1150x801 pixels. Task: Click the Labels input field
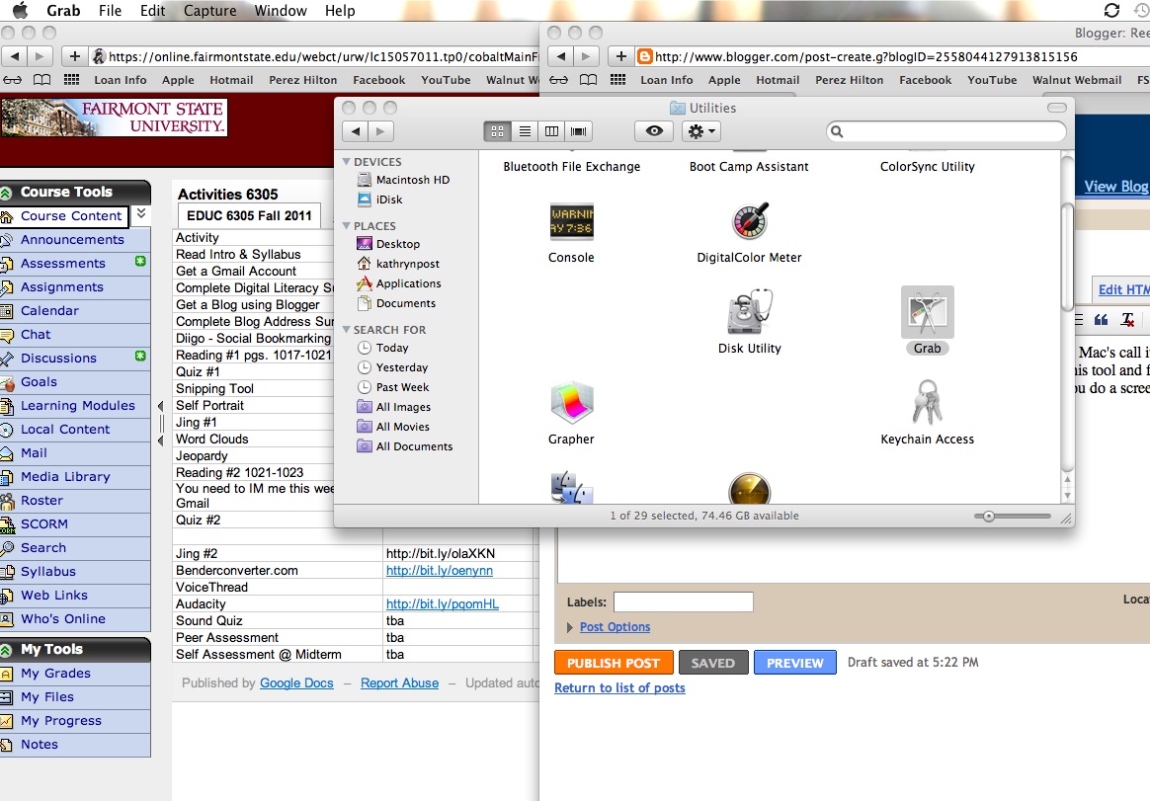(683, 602)
